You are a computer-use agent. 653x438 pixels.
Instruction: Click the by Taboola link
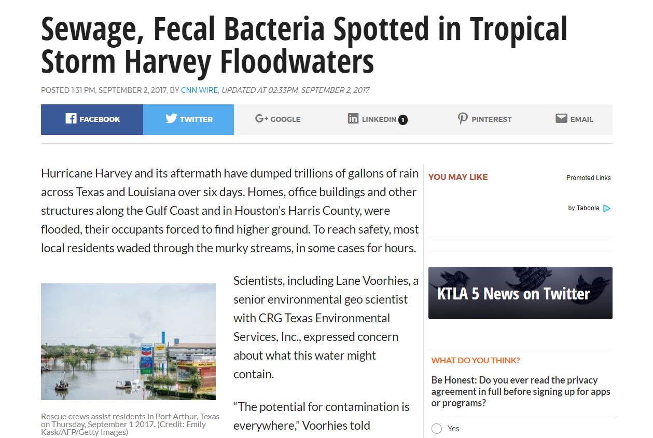coord(583,208)
